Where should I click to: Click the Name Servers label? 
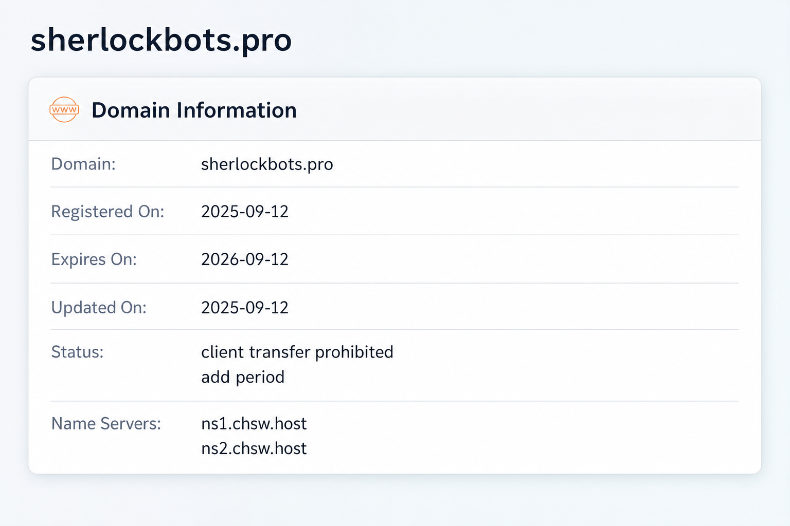tap(106, 423)
